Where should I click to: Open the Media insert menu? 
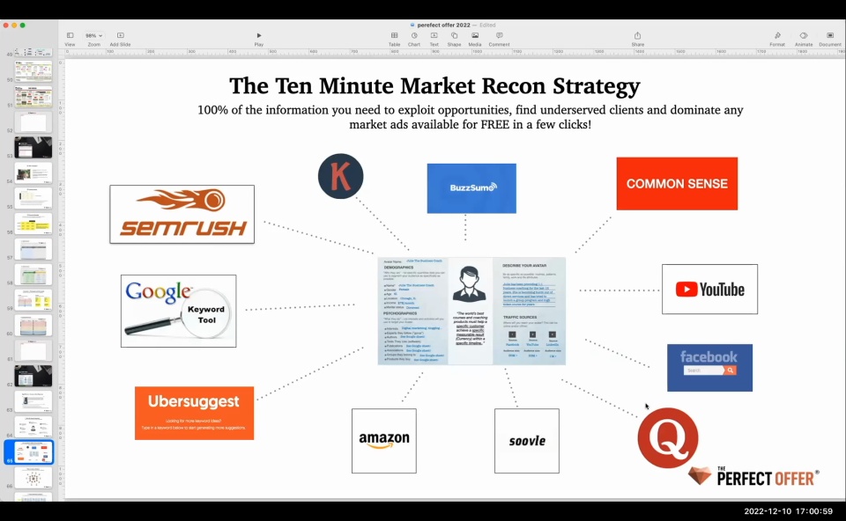click(475, 39)
